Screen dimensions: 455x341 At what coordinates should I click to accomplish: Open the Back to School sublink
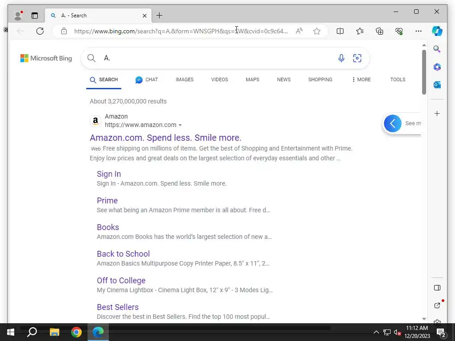[124, 254]
